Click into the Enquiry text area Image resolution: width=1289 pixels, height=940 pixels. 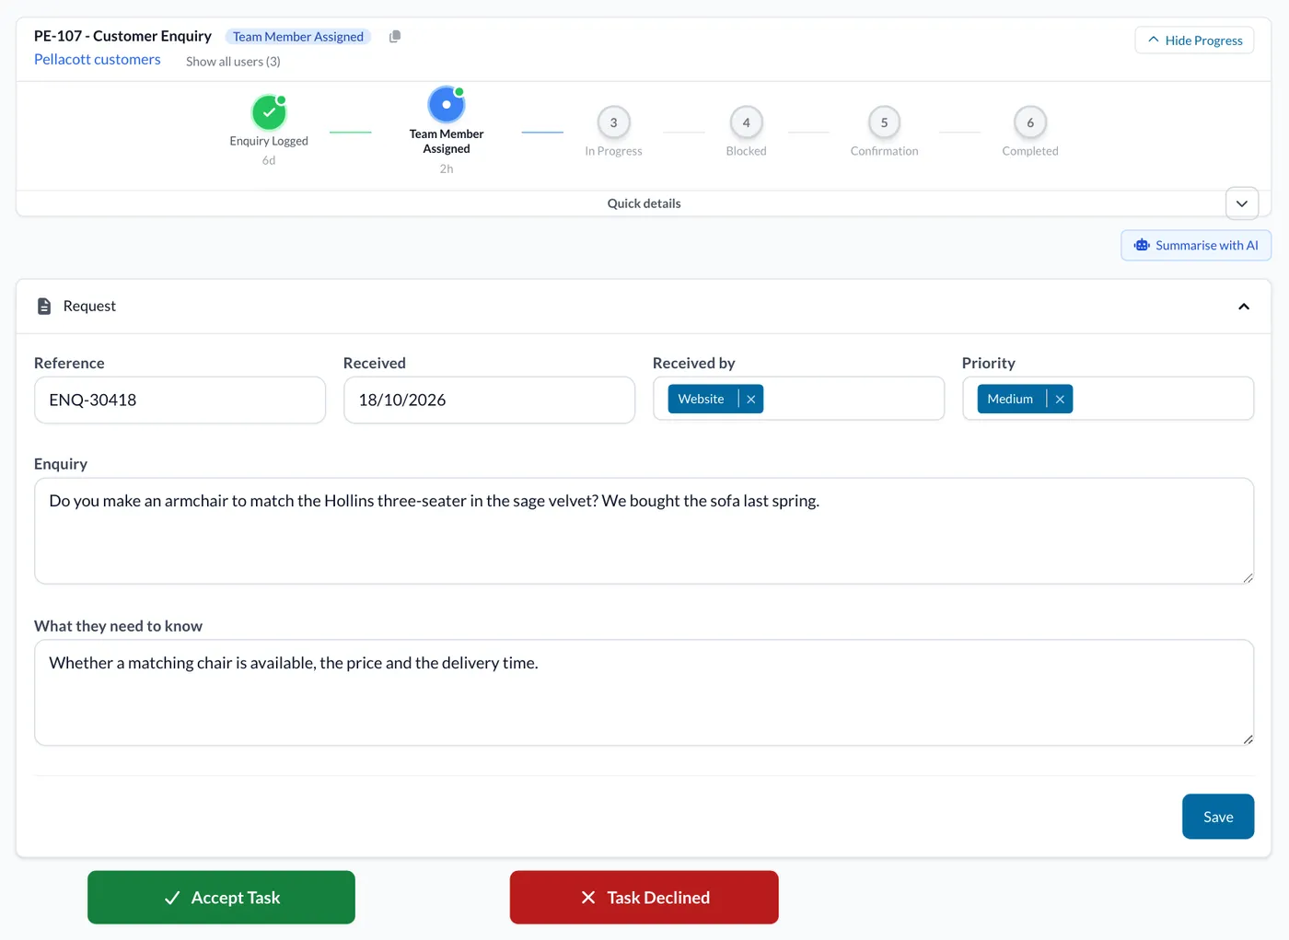click(644, 531)
